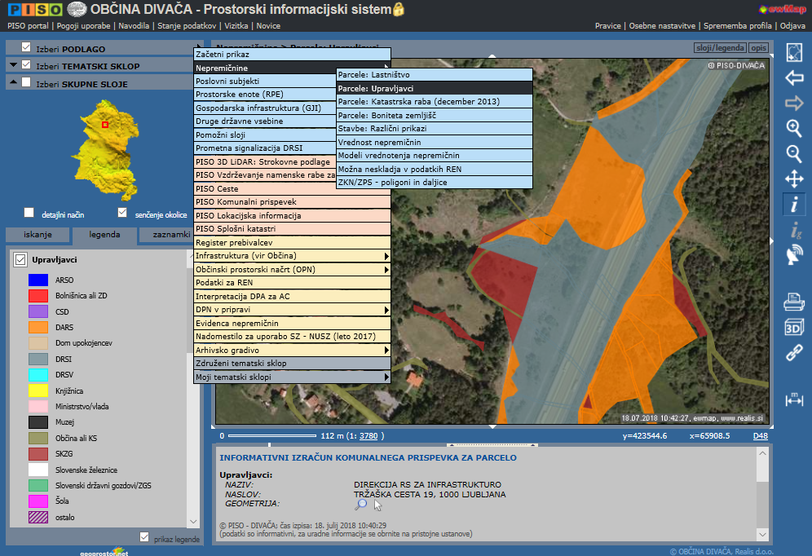Toggle the senčenje okolice checkbox
Viewport: 812px width, 556px height.
[x=123, y=214]
